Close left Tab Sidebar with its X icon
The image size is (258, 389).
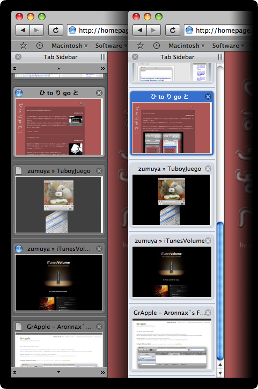point(18,57)
